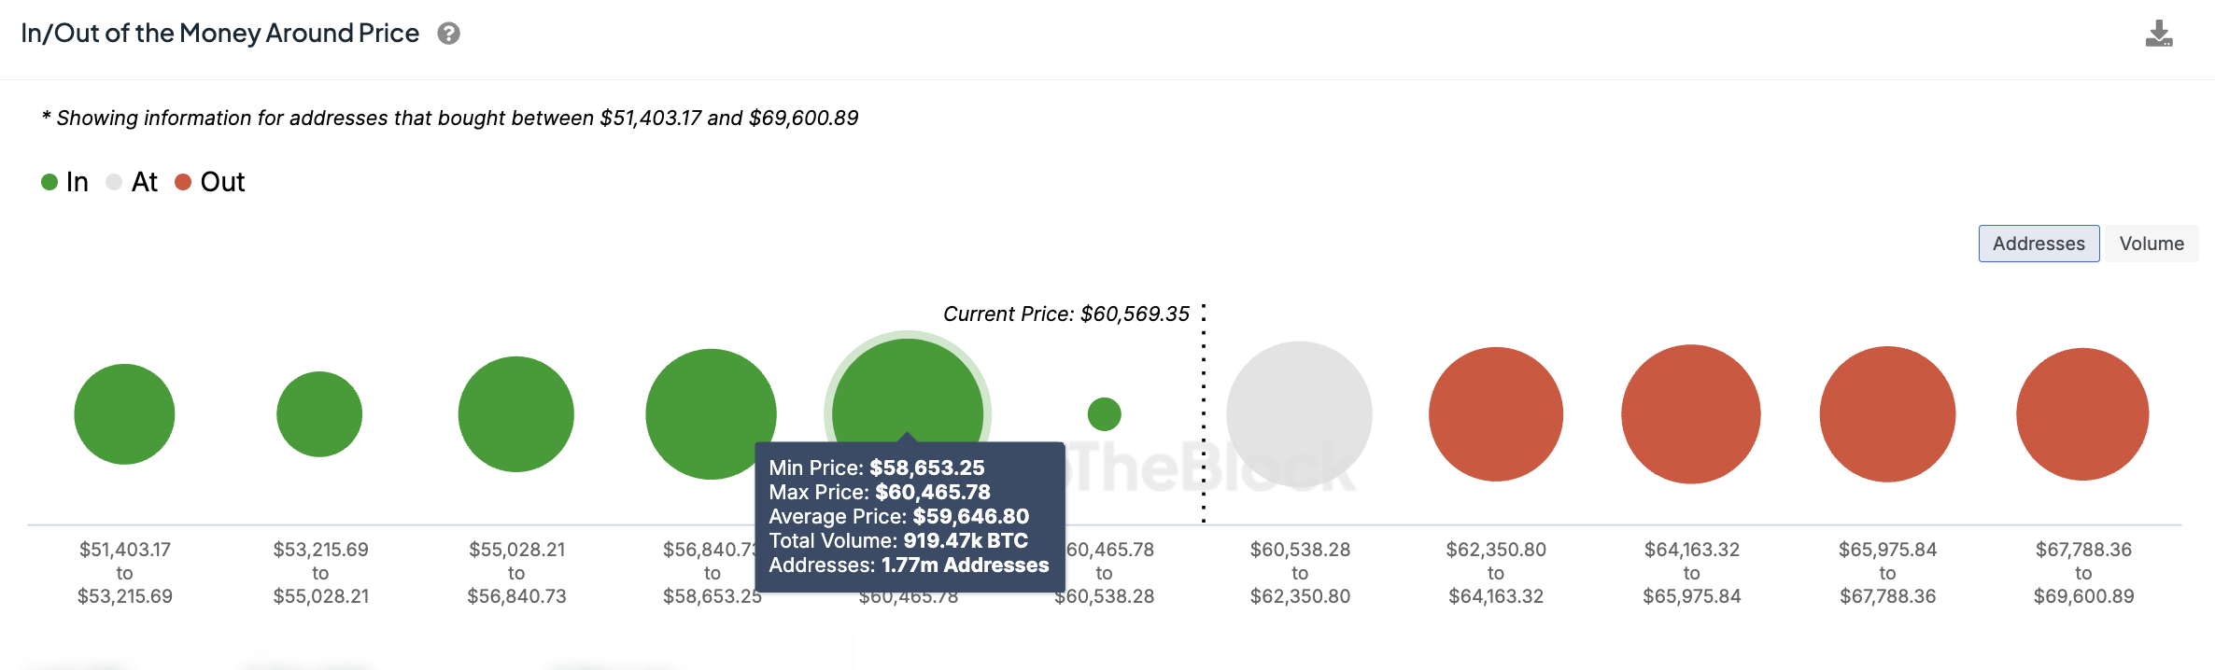Click the green bubble for $51,403.17 range
This screenshot has width=2215, height=670.
tap(124, 413)
